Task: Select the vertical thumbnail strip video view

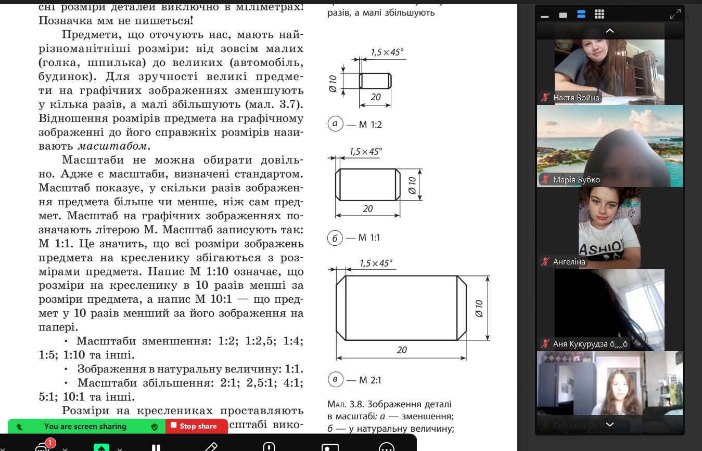Action: 581,15
